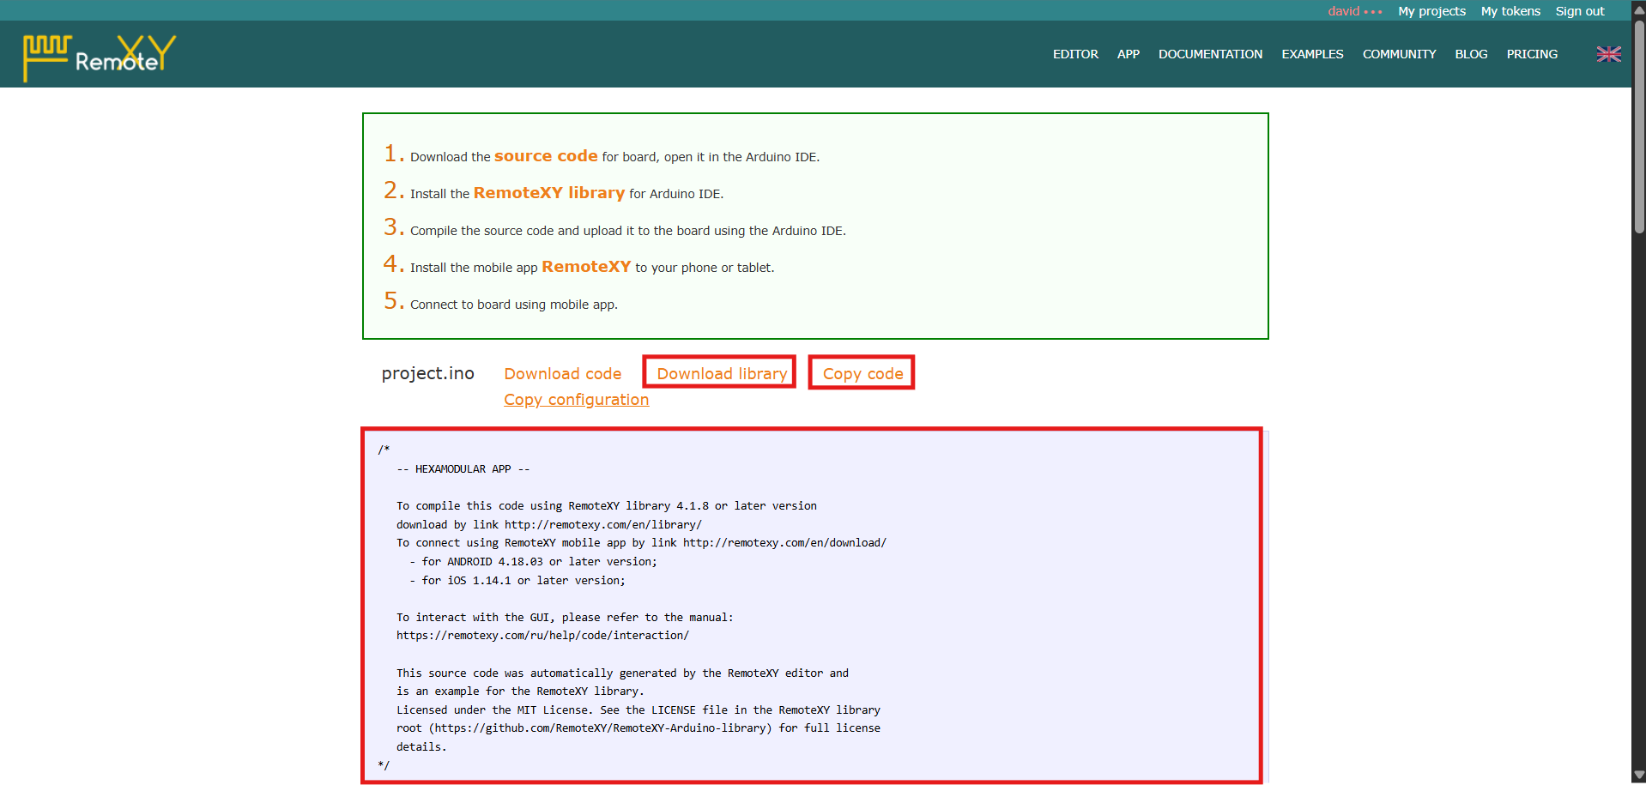Click the 'To connect using RemoteXY mobile app' line
The width and height of the screenshot is (1646, 785).
[641, 543]
